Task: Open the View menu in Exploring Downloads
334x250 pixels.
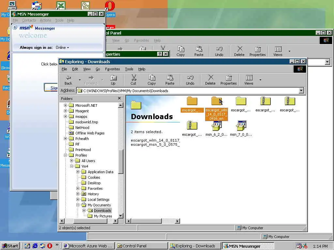Action: pyautogui.click(x=87, y=69)
